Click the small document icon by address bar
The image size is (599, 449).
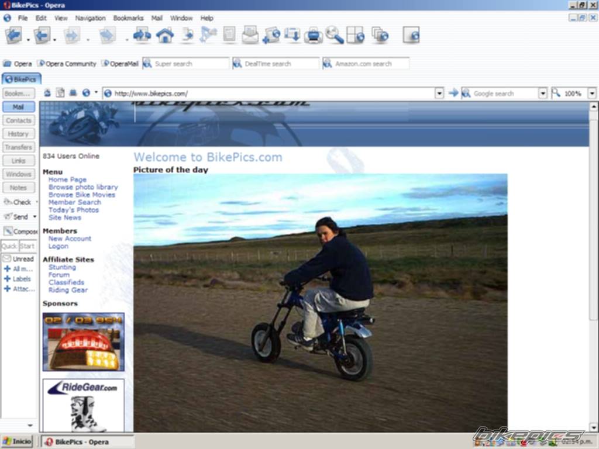point(60,93)
